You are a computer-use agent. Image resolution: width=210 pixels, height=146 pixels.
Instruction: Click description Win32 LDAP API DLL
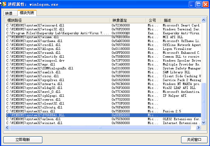[179, 88]
